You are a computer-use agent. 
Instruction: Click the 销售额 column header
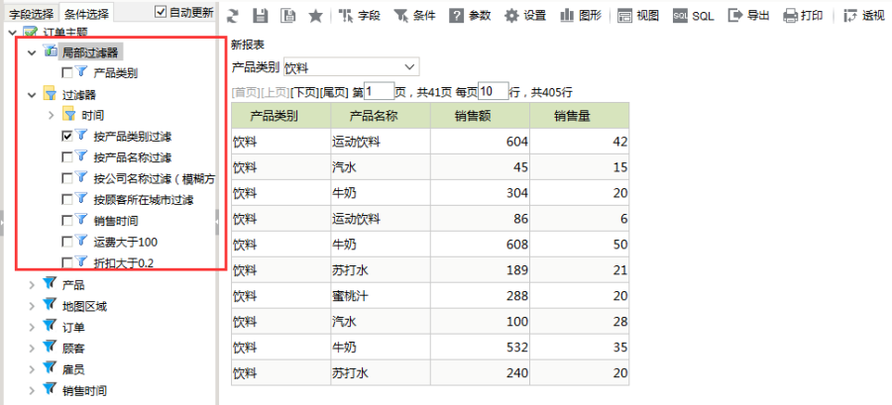[x=480, y=115]
